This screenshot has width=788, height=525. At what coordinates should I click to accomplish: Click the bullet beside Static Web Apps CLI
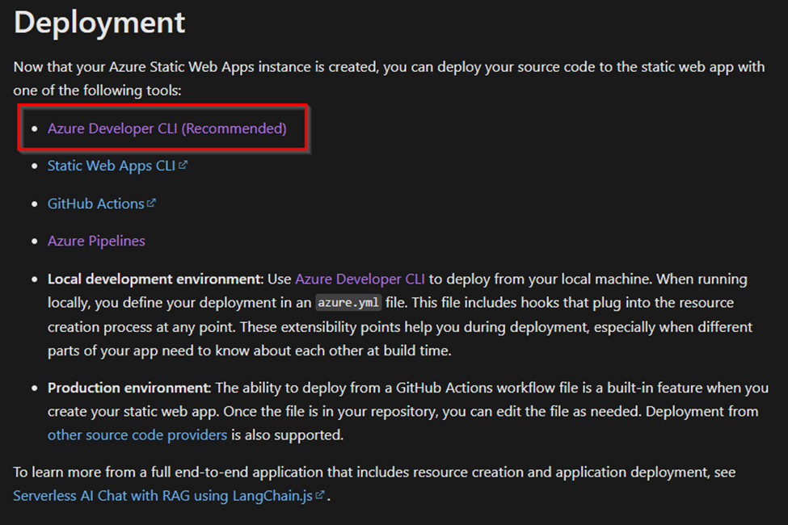pyautogui.click(x=34, y=166)
